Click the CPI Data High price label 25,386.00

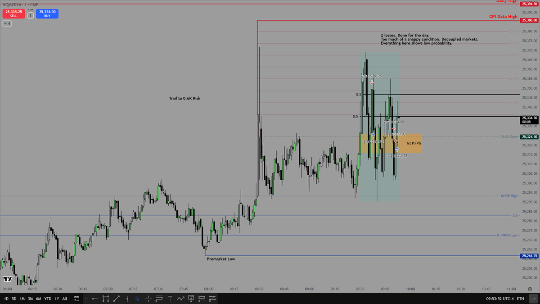pos(529,20)
